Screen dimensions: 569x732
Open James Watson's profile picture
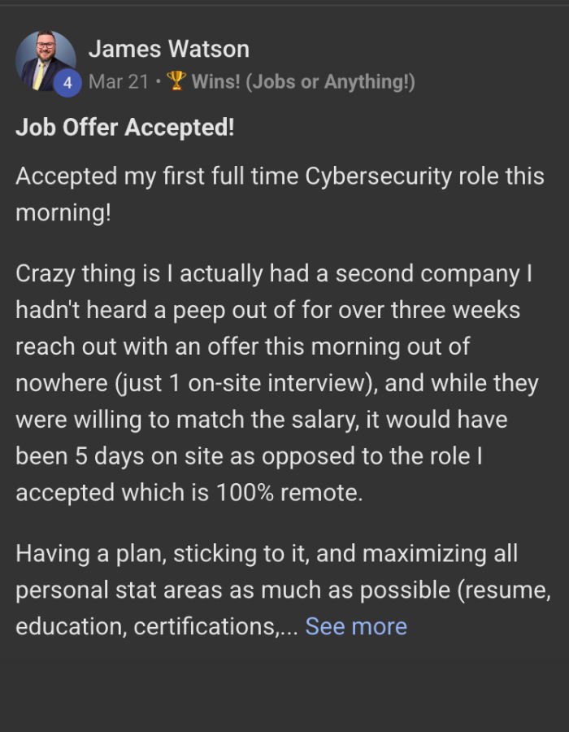click(42, 59)
